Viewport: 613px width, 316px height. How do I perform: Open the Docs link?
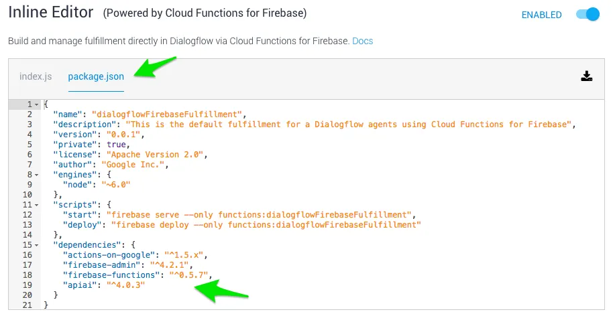[x=362, y=41]
